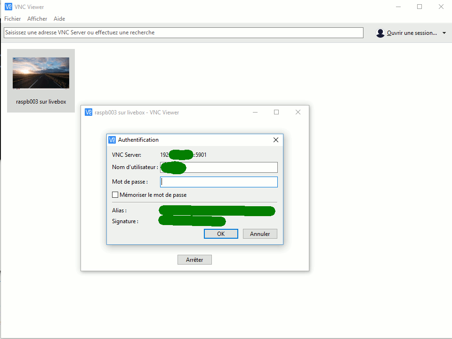
Task: Click into the Mot de passe field
Action: click(219, 182)
